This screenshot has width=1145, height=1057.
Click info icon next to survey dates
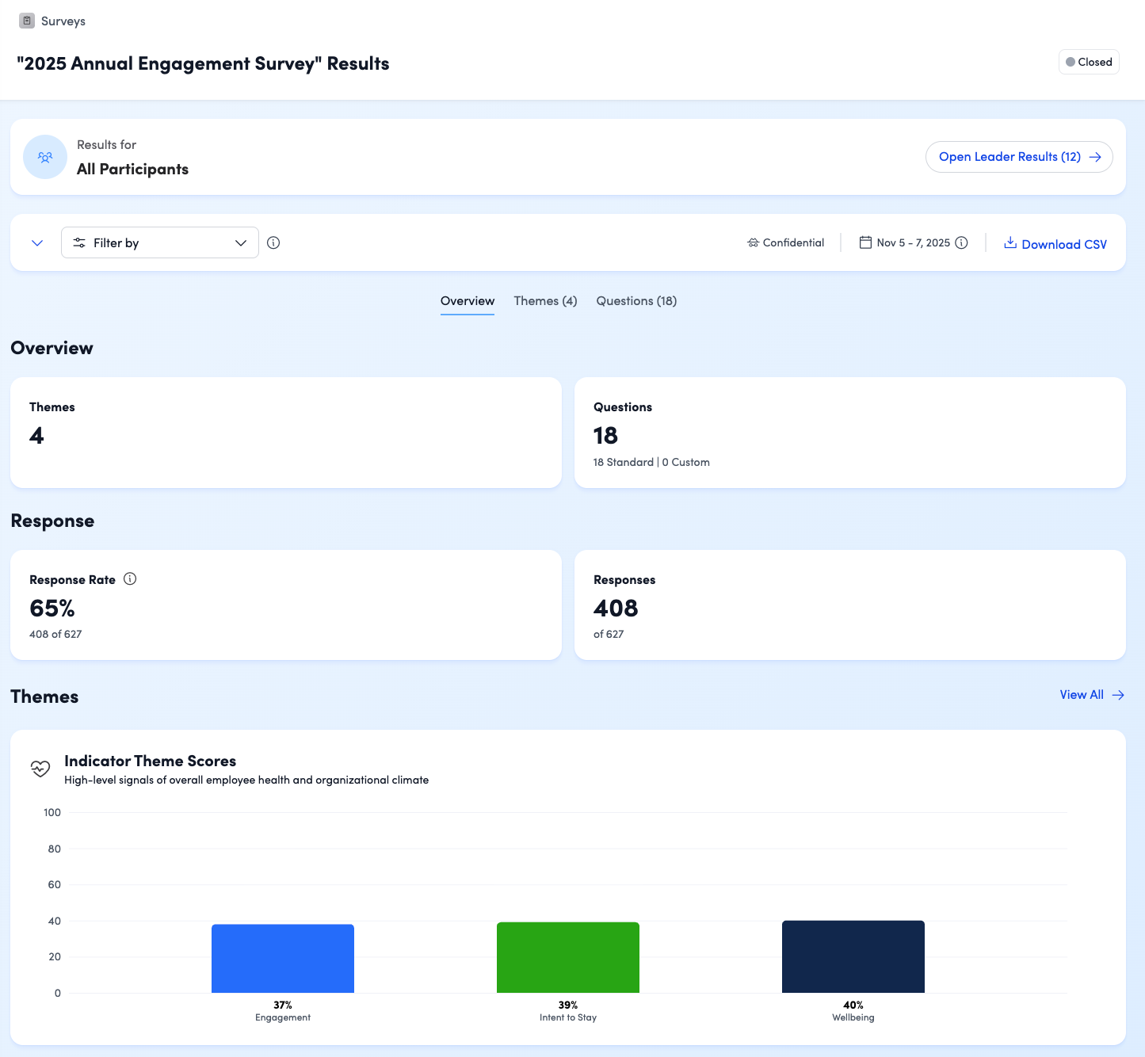coord(961,242)
